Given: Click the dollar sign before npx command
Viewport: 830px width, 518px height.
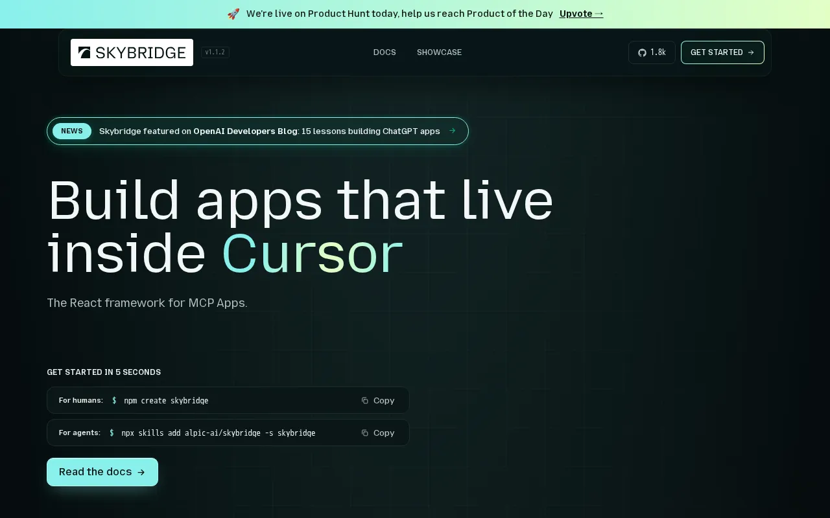Looking at the screenshot, I should (x=112, y=433).
